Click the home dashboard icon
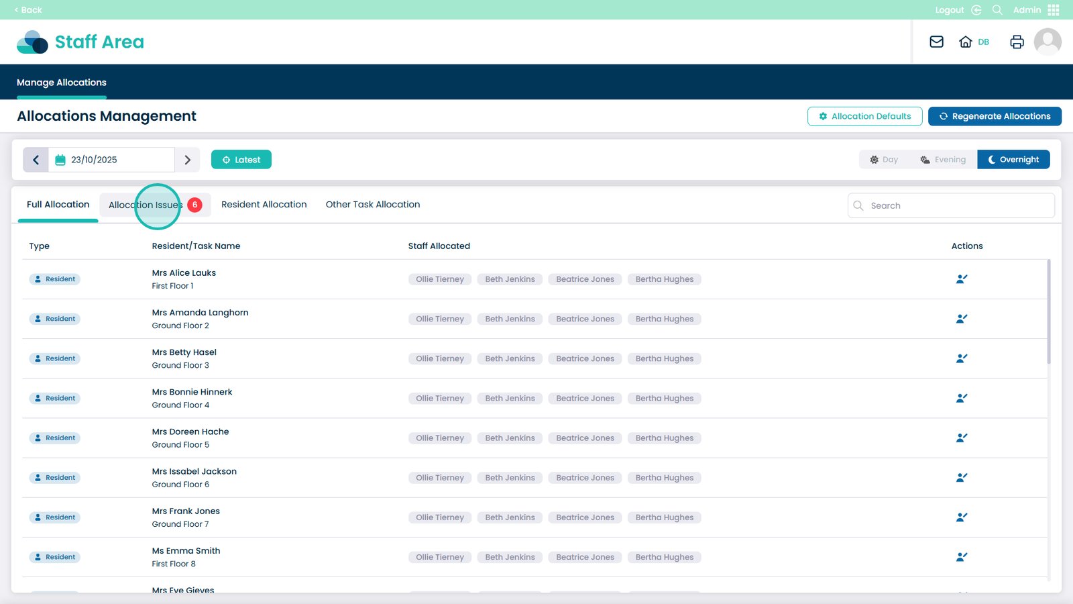The width and height of the screenshot is (1073, 604). click(965, 42)
